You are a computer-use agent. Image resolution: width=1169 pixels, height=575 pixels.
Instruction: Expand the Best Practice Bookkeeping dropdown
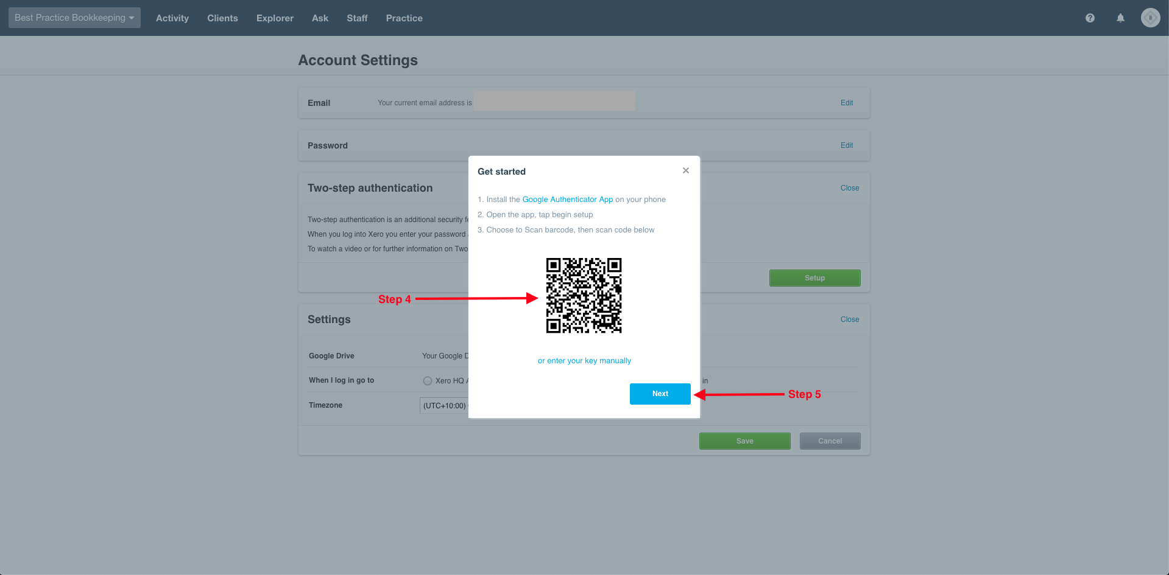[x=74, y=18]
